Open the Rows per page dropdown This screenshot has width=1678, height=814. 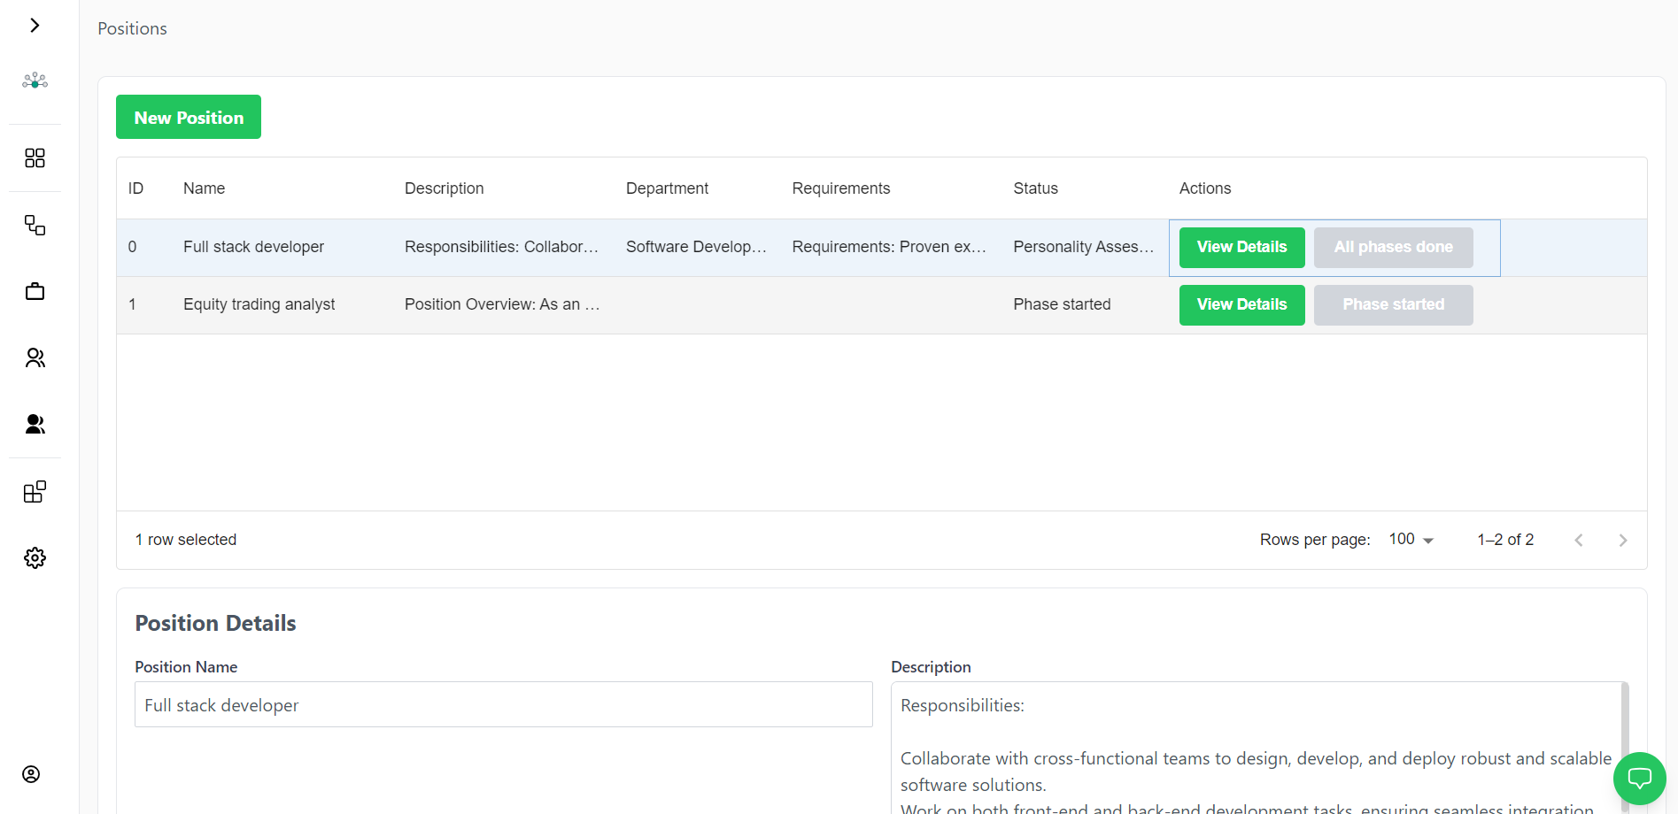(1411, 540)
